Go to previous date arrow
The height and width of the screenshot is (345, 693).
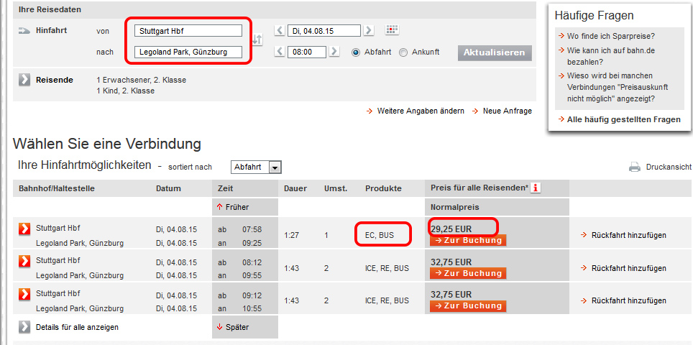(x=280, y=30)
